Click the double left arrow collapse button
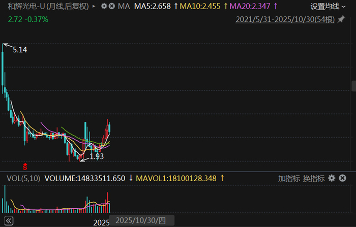 [x=9, y=221]
